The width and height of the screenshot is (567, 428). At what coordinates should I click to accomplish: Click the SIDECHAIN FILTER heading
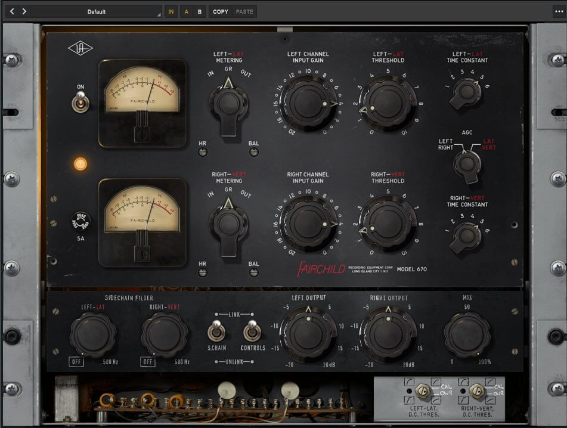pyautogui.click(x=129, y=298)
